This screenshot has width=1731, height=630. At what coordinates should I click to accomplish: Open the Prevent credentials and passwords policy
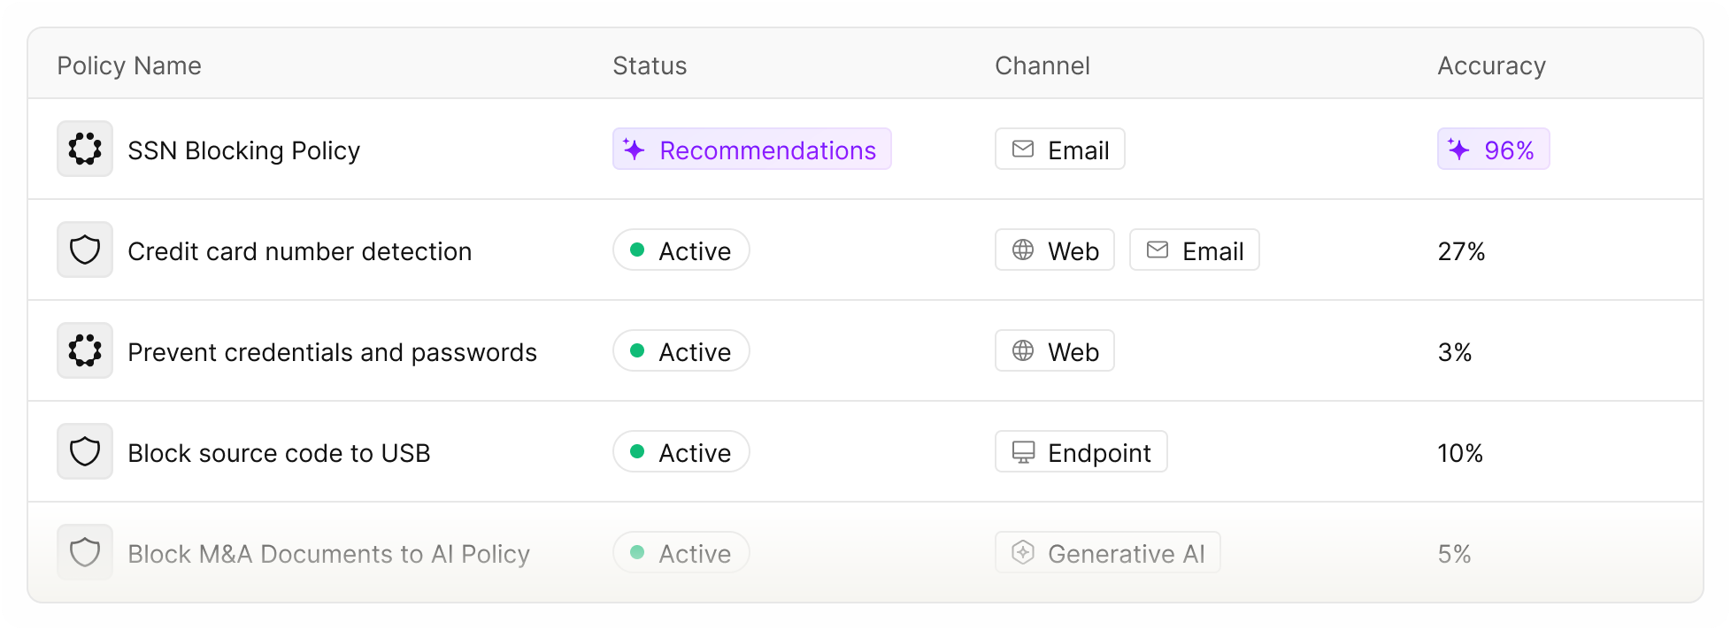[x=332, y=352]
